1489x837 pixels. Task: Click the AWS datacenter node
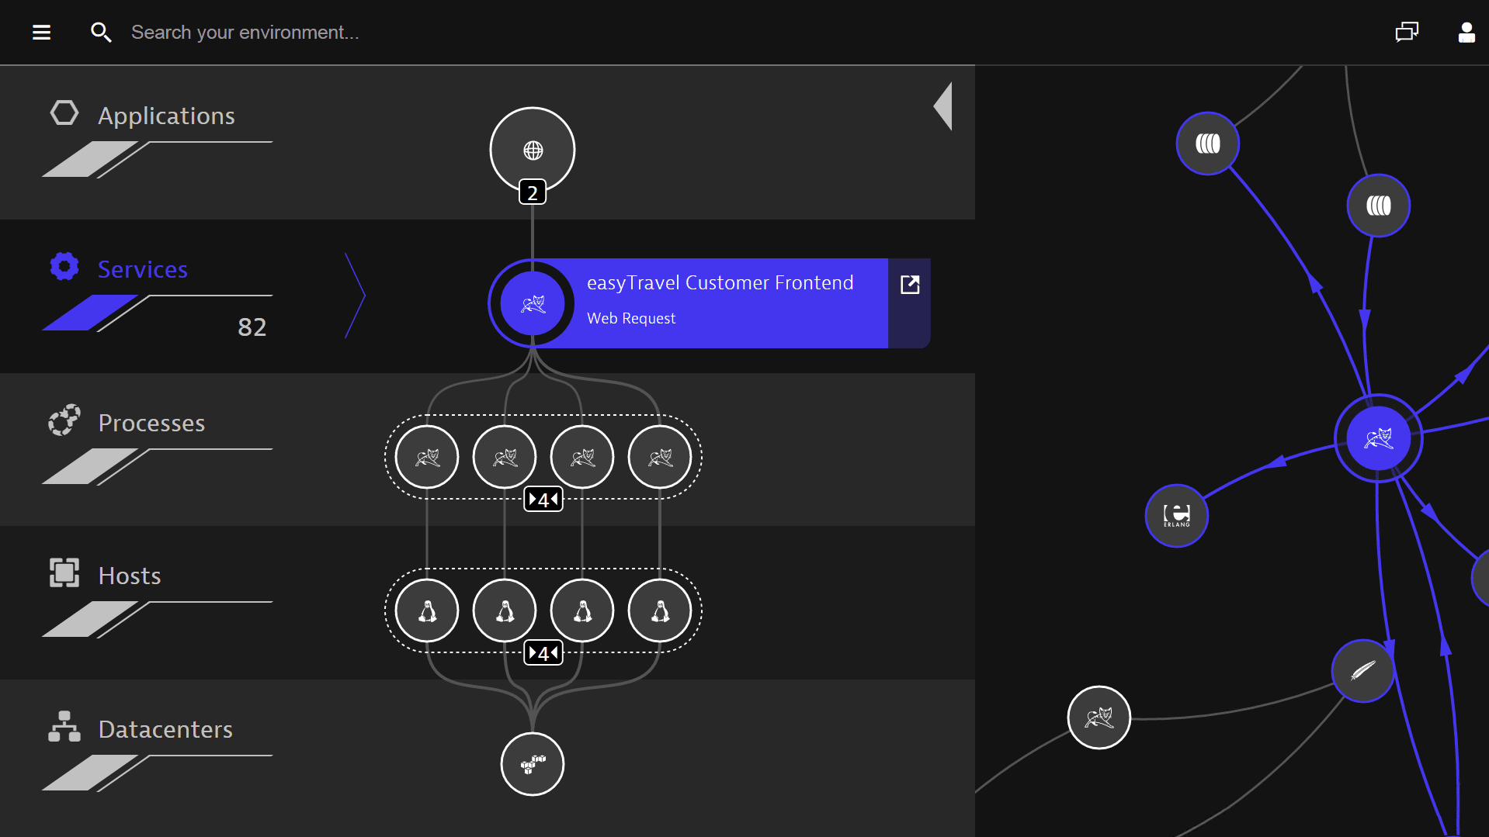(533, 764)
